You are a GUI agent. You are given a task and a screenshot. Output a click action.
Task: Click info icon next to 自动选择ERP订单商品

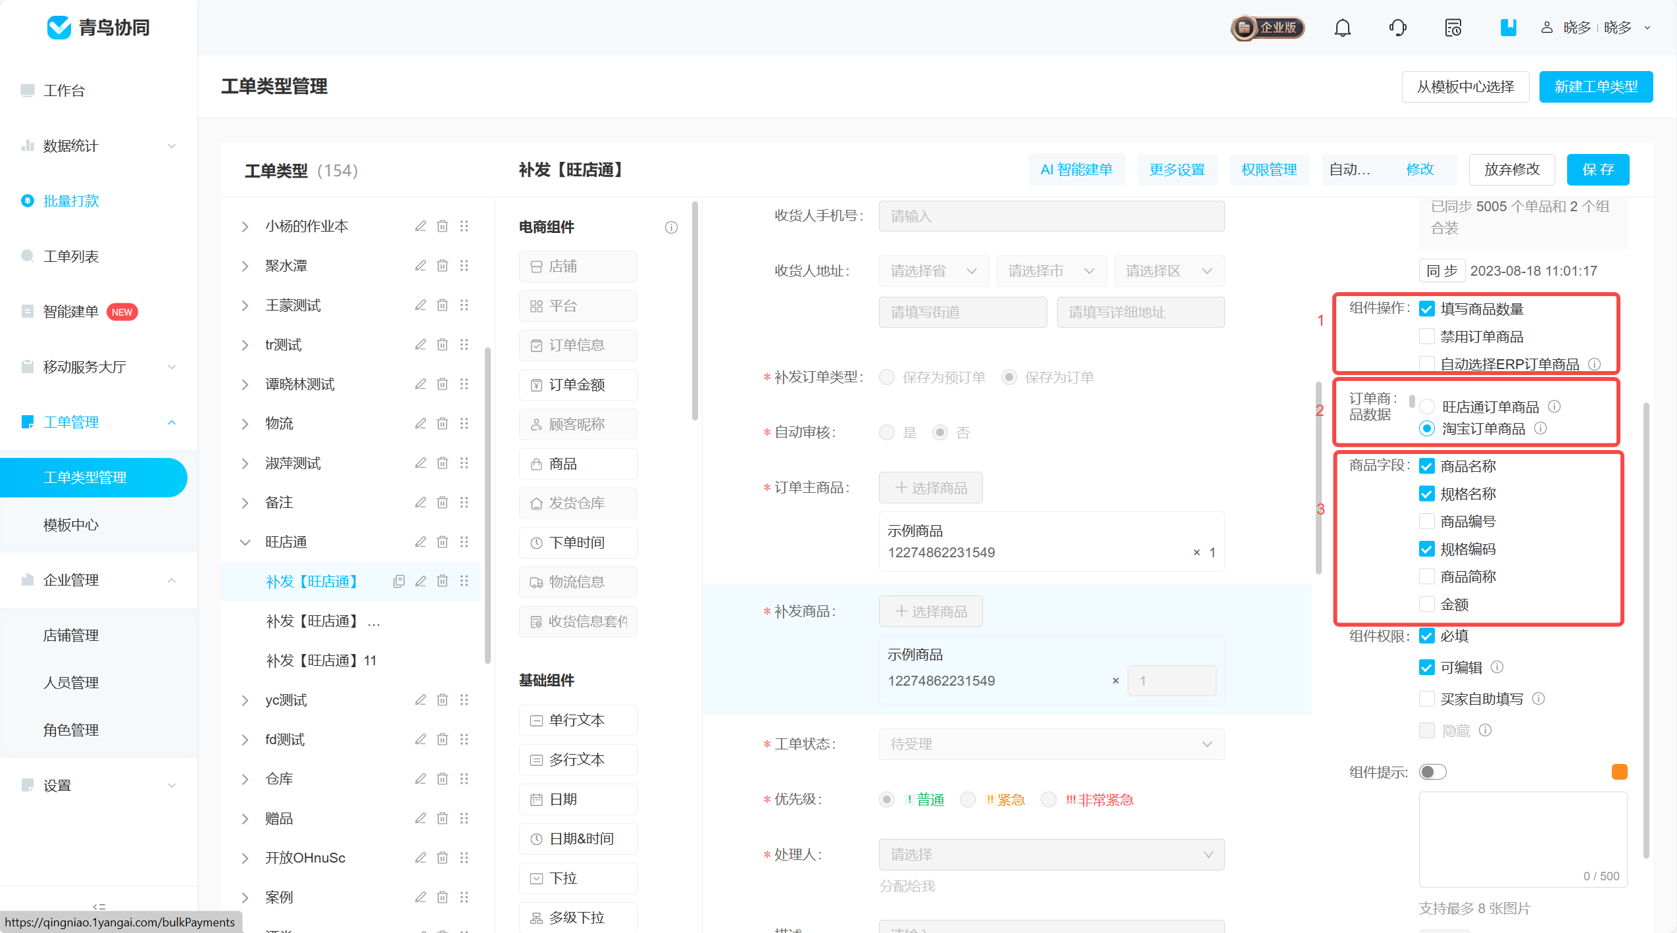click(x=1594, y=364)
